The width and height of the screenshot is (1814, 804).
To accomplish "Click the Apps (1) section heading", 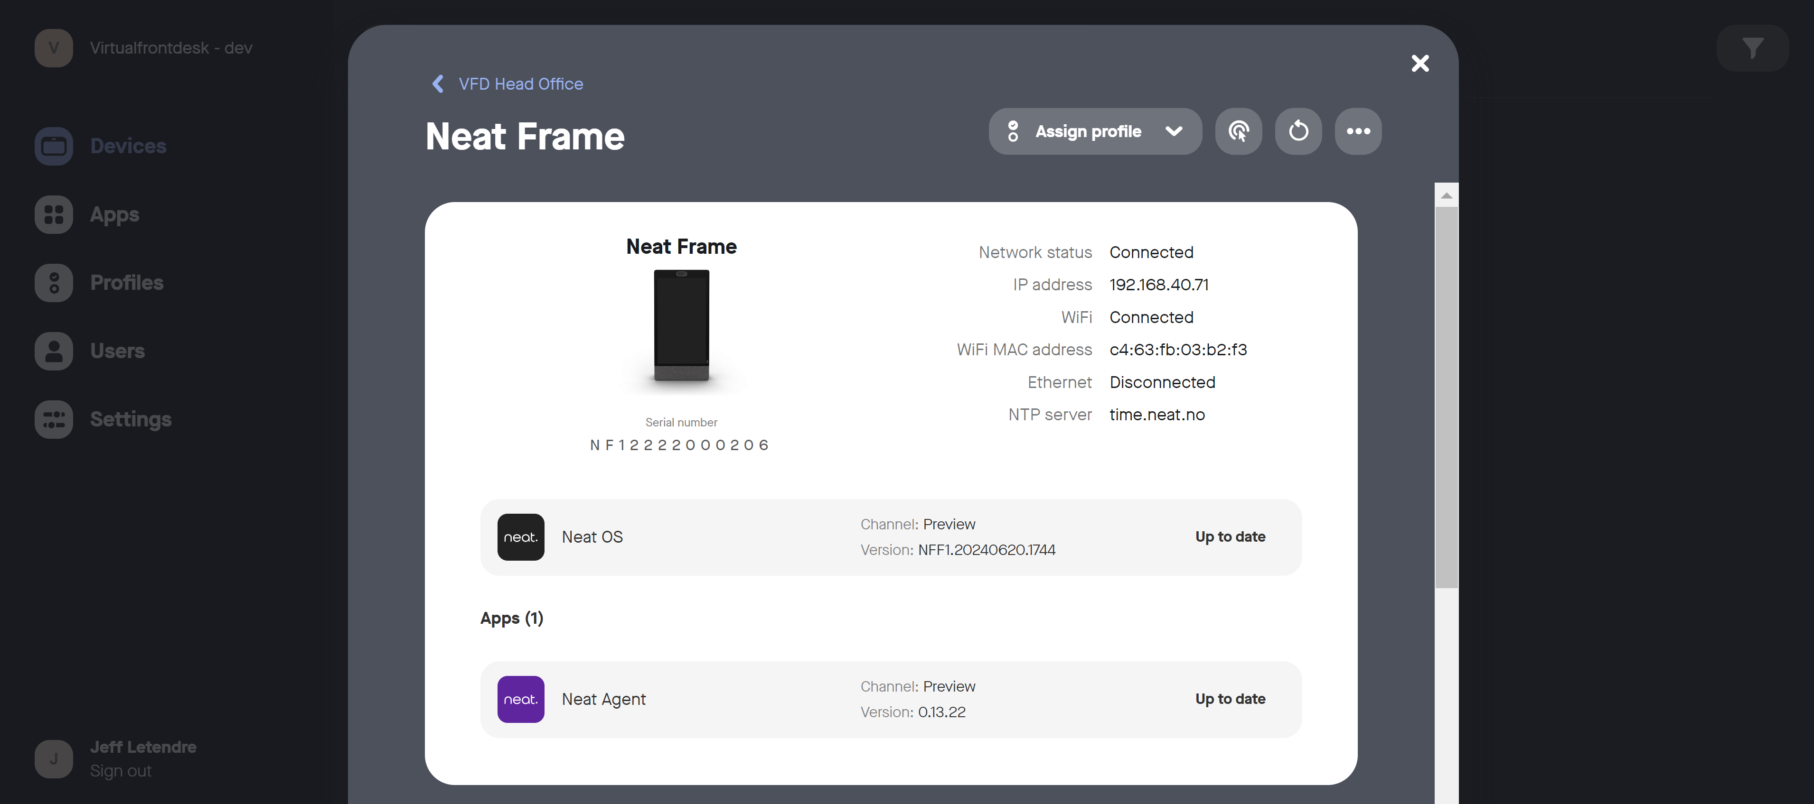I will pyautogui.click(x=512, y=619).
